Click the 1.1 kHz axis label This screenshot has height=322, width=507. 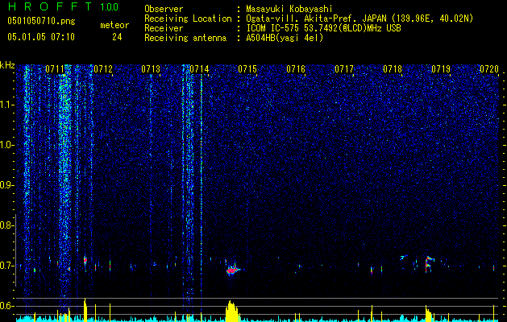click(x=7, y=105)
